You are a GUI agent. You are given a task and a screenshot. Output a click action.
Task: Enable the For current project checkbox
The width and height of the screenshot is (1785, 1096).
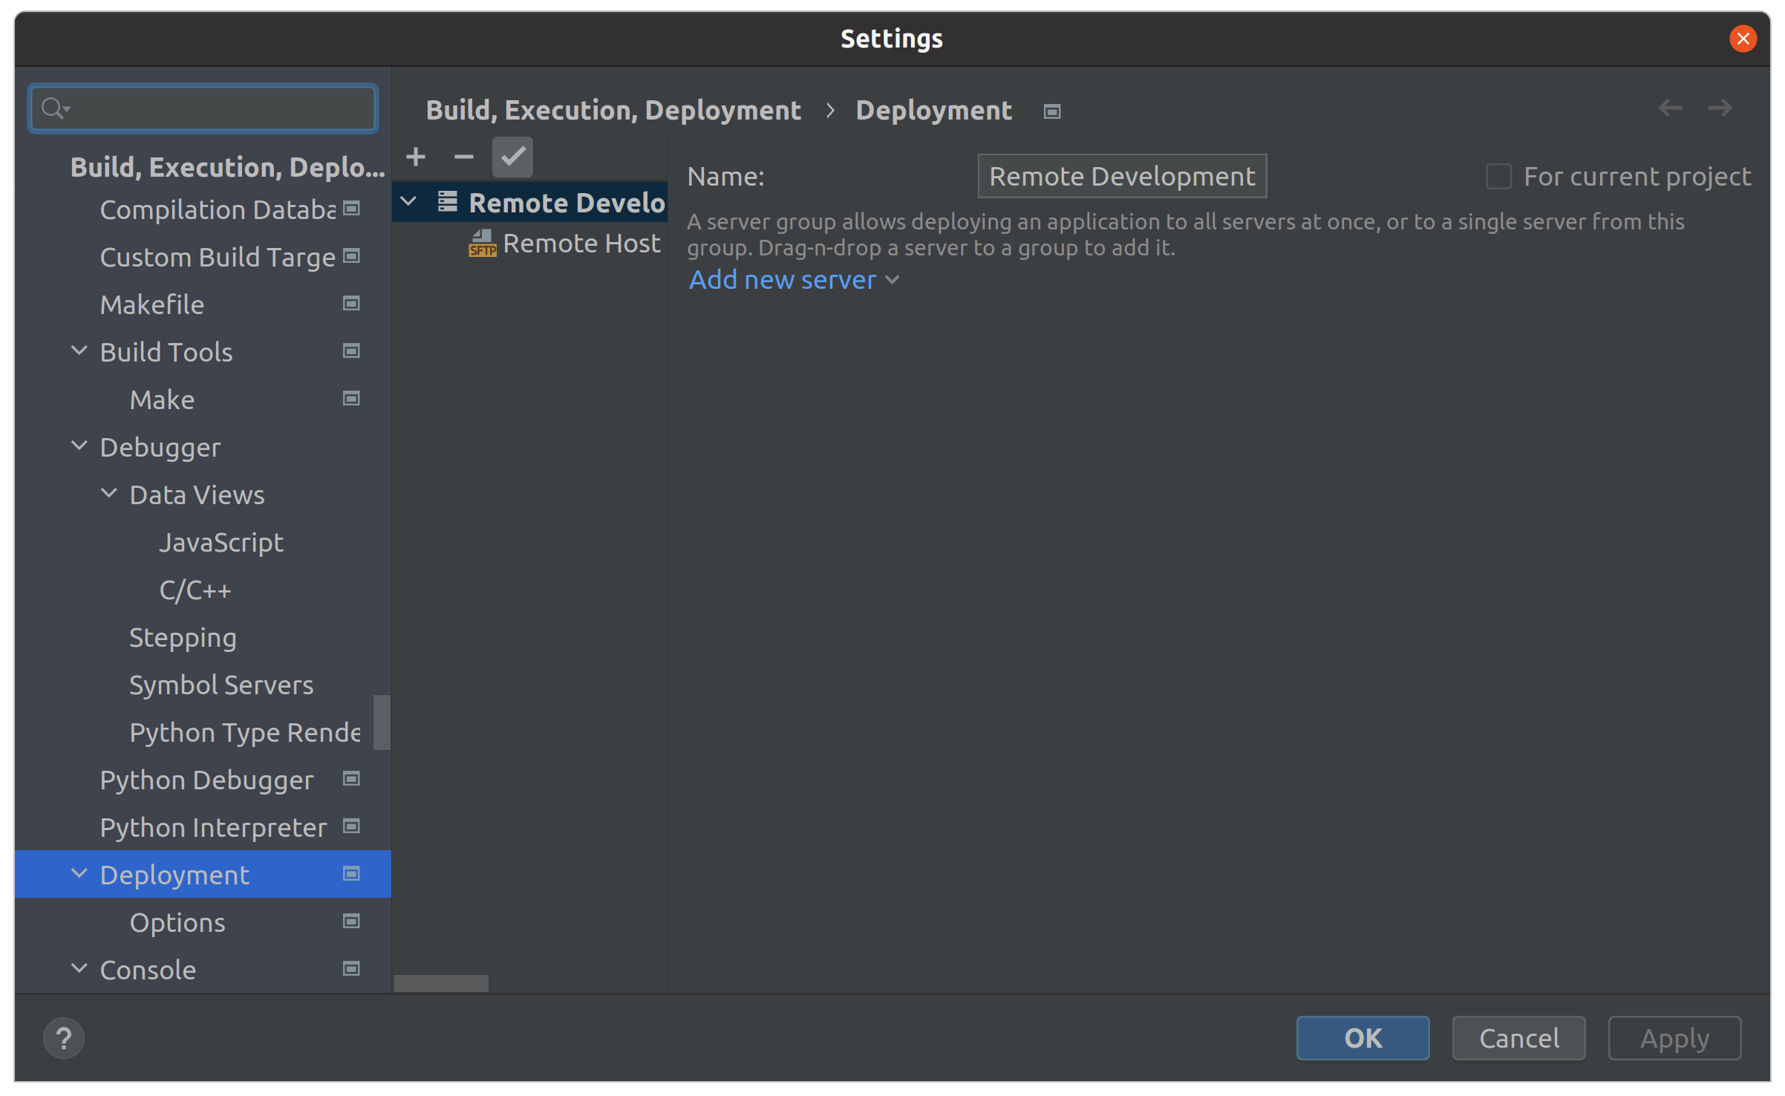[x=1498, y=177]
